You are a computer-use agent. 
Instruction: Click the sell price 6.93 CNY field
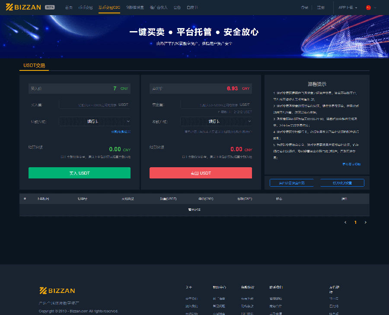tap(201, 89)
